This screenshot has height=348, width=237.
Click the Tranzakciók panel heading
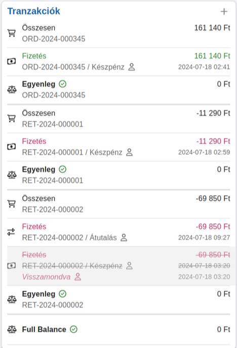[x=33, y=11]
